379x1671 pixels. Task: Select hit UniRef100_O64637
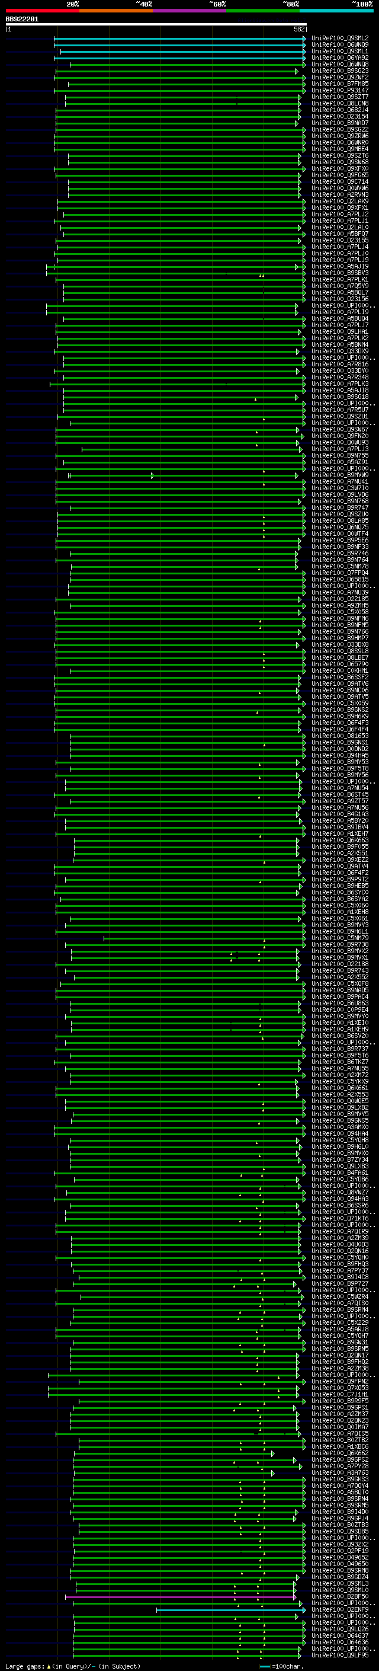[339, 1635]
